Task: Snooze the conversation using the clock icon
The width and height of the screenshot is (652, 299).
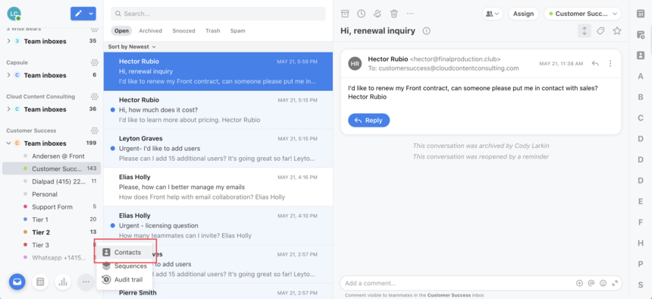Action: click(362, 14)
